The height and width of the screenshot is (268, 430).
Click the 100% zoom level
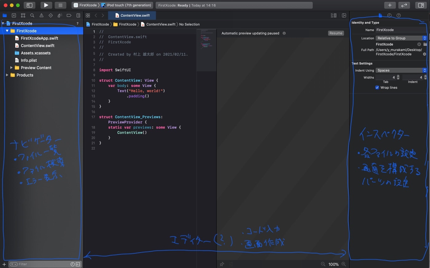pyautogui.click(x=333, y=264)
